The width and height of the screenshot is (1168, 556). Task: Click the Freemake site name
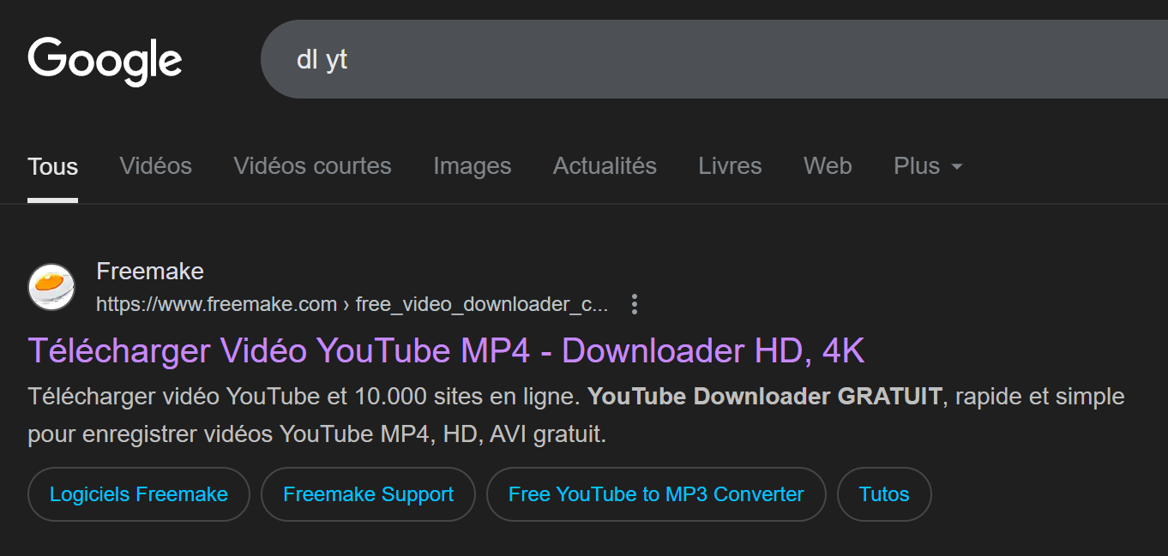(x=150, y=272)
